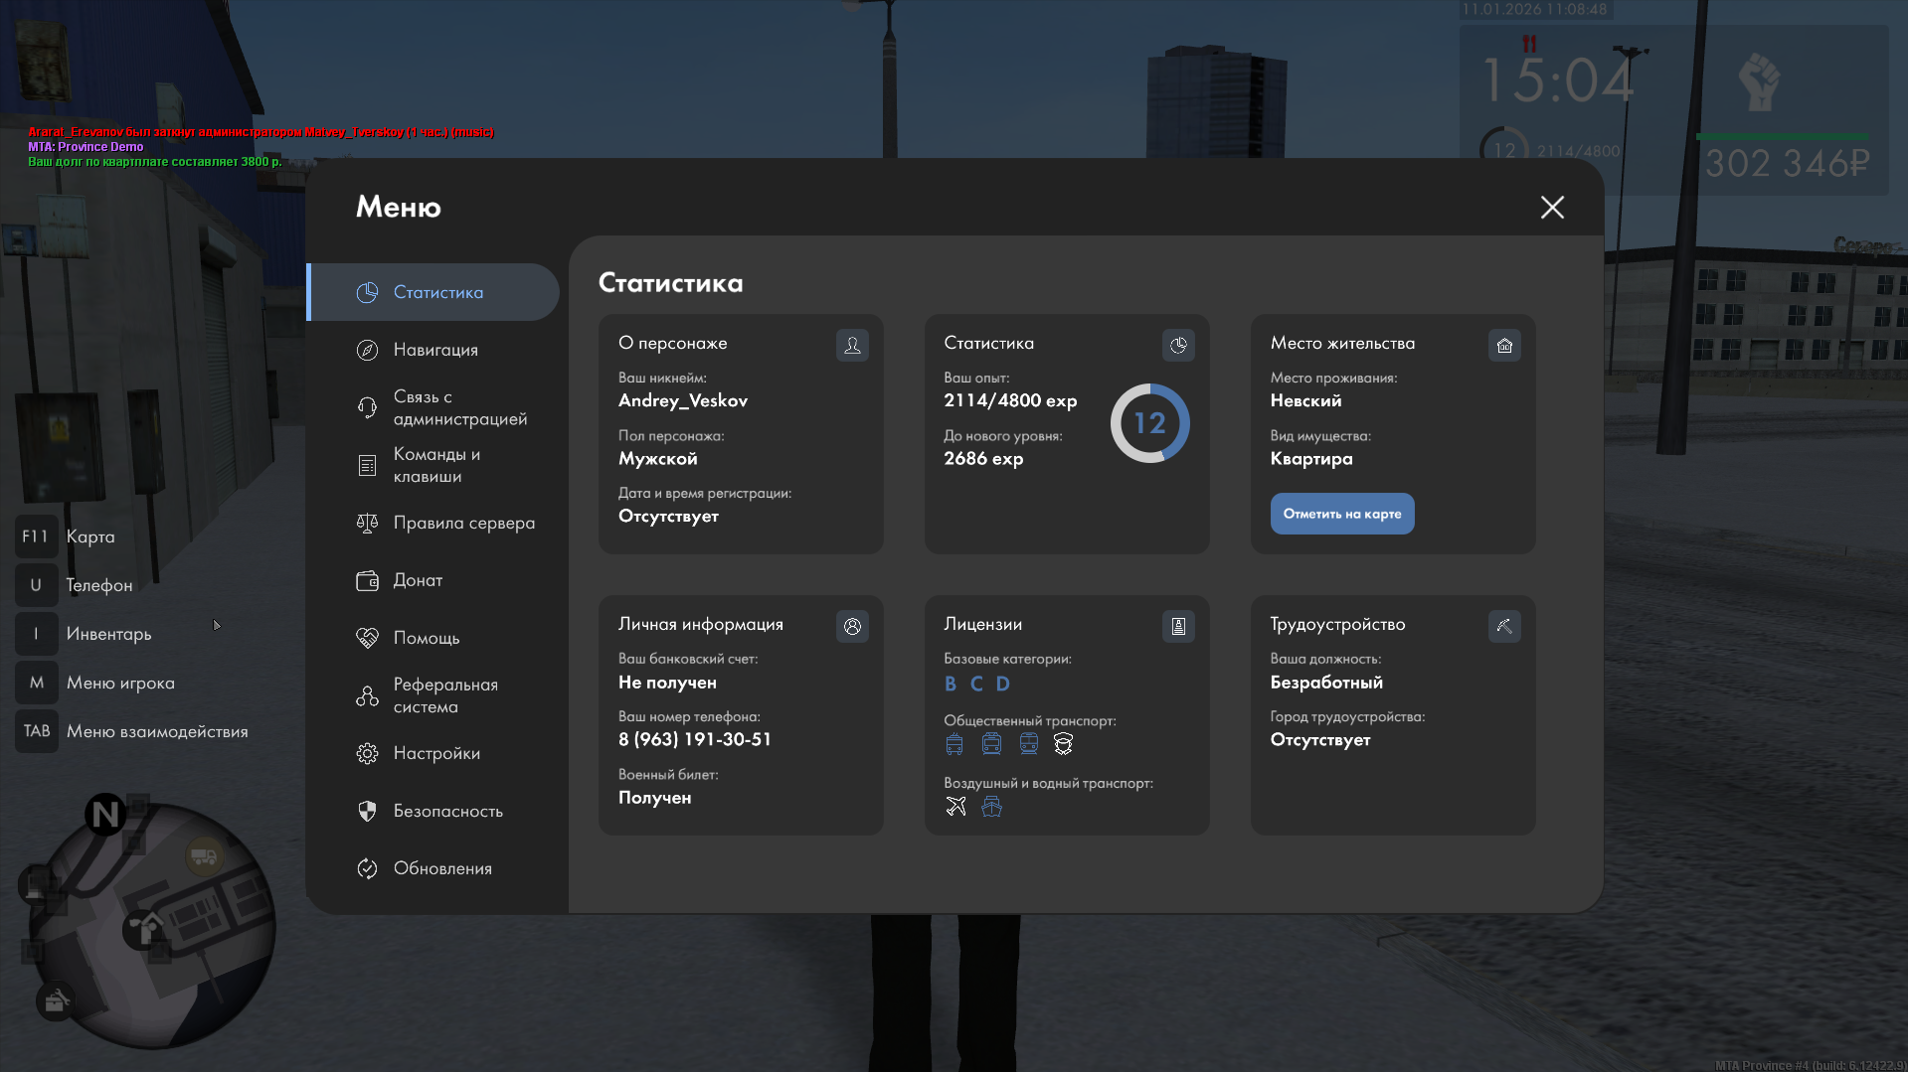Click property type value Квартира
This screenshot has height=1072, width=1908.
point(1311,459)
